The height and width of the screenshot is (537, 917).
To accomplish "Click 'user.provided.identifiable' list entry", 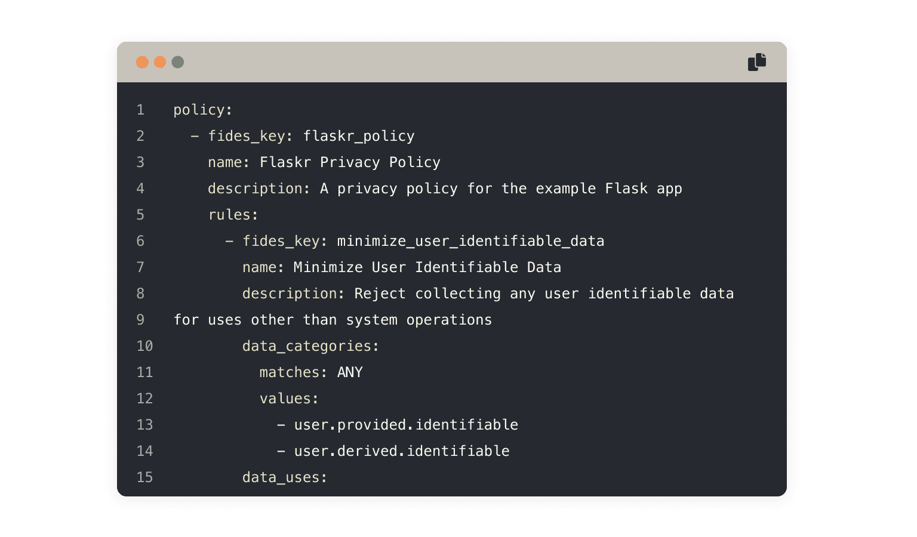I will (x=406, y=425).
